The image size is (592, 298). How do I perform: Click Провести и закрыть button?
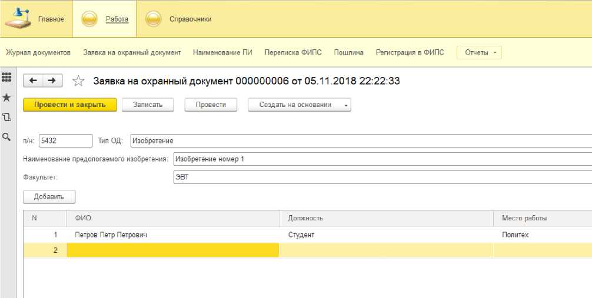coord(70,105)
